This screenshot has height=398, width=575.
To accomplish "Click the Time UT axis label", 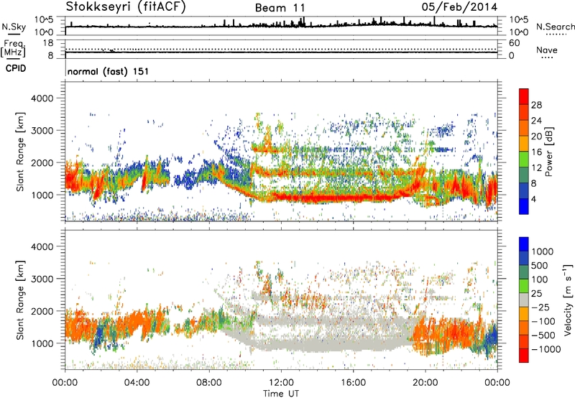I will point(281,393).
